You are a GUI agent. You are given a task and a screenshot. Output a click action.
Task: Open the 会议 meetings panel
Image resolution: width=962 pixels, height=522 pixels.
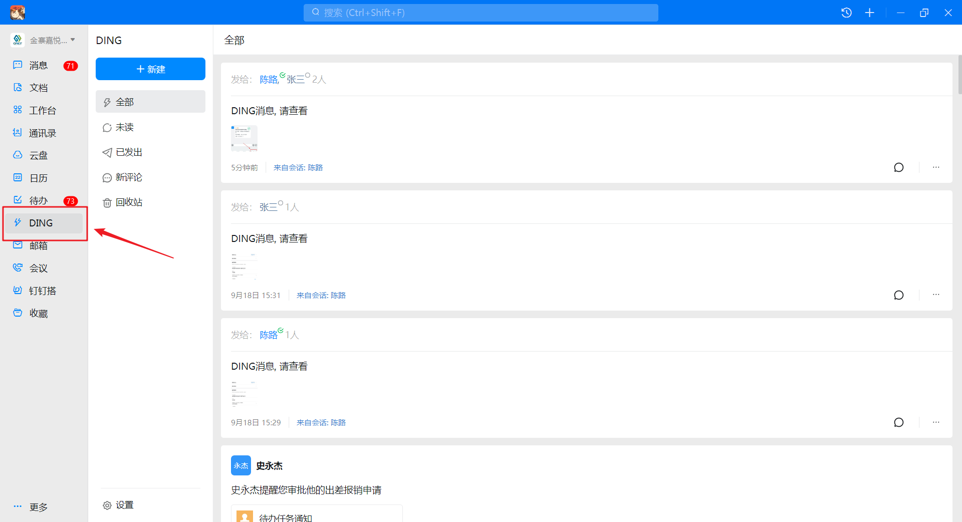38,268
